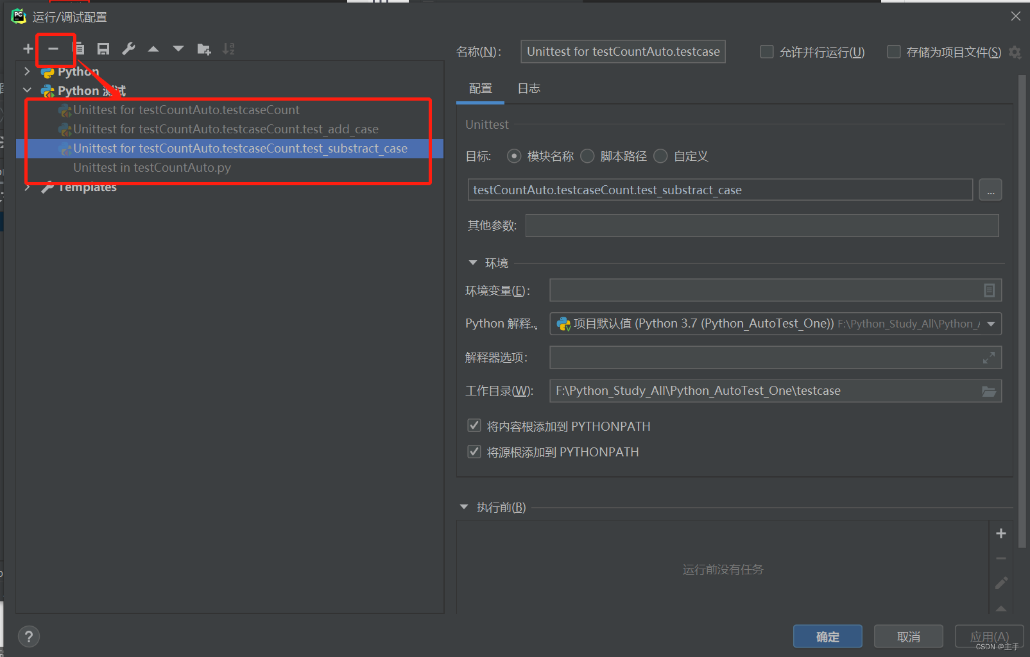Image resolution: width=1030 pixels, height=657 pixels.
Task: Browse for target module with ellipsis button
Action: tap(990, 190)
